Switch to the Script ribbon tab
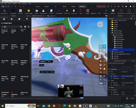This screenshot has height=108, width=136. click(x=64, y=6)
